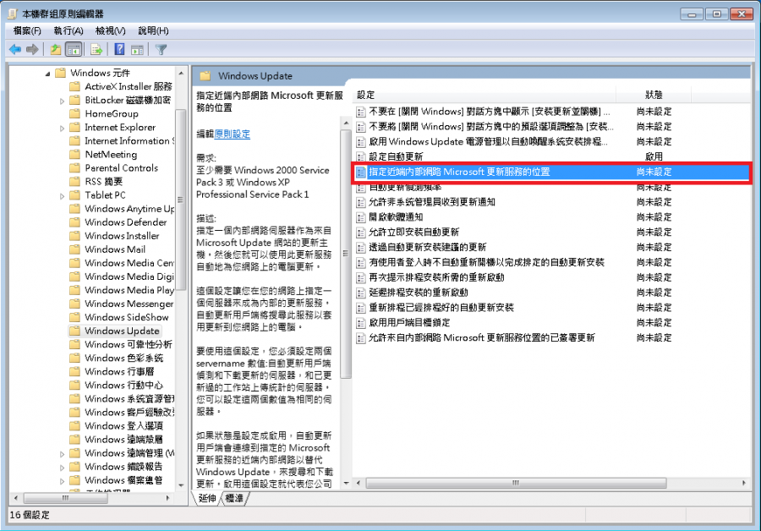Click the Back arrow toolbar icon
This screenshot has height=531, width=761.
[15, 49]
